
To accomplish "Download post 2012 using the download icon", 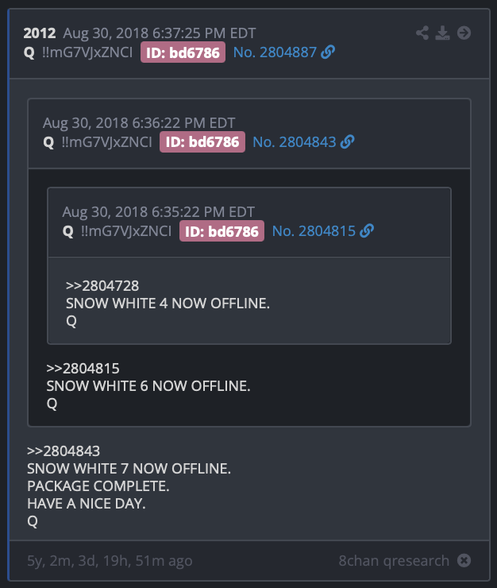I will click(443, 33).
